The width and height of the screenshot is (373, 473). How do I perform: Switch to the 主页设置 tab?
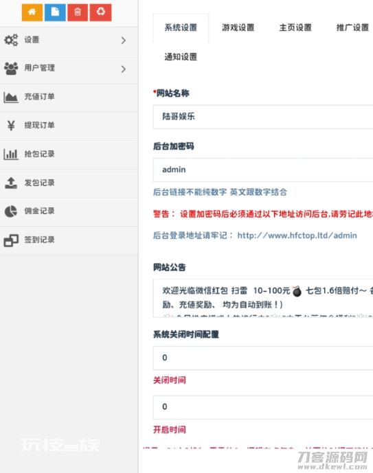pos(295,27)
